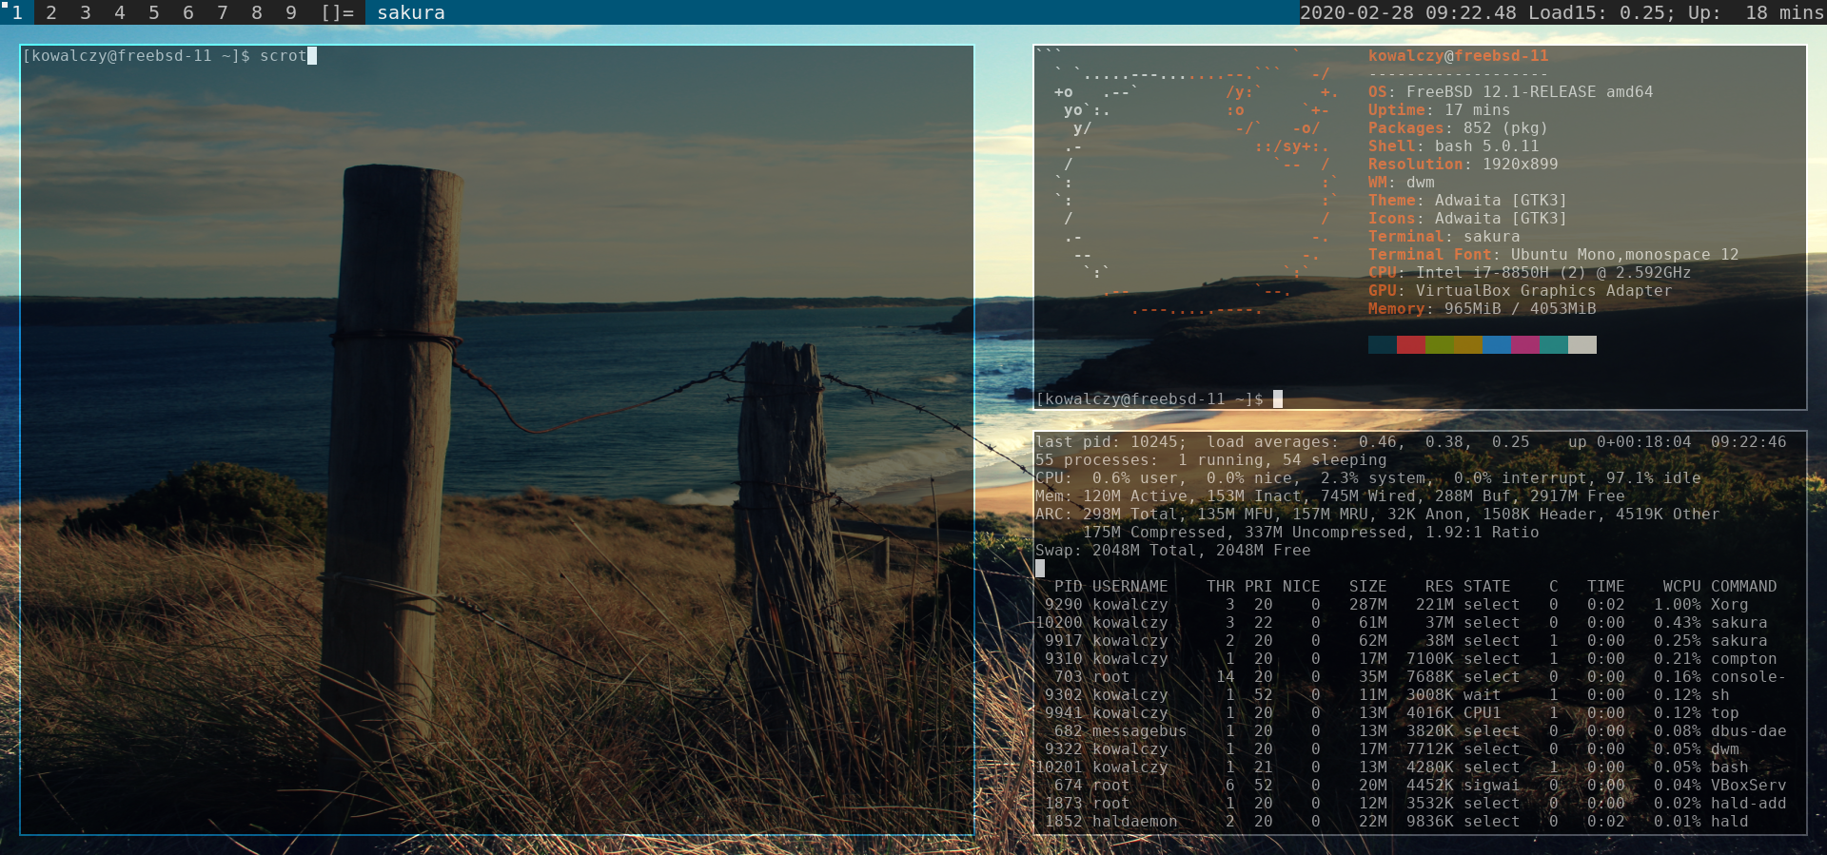Click the Packages: 852 (pkg) line
This screenshot has width=1827, height=855.
click(x=1458, y=127)
